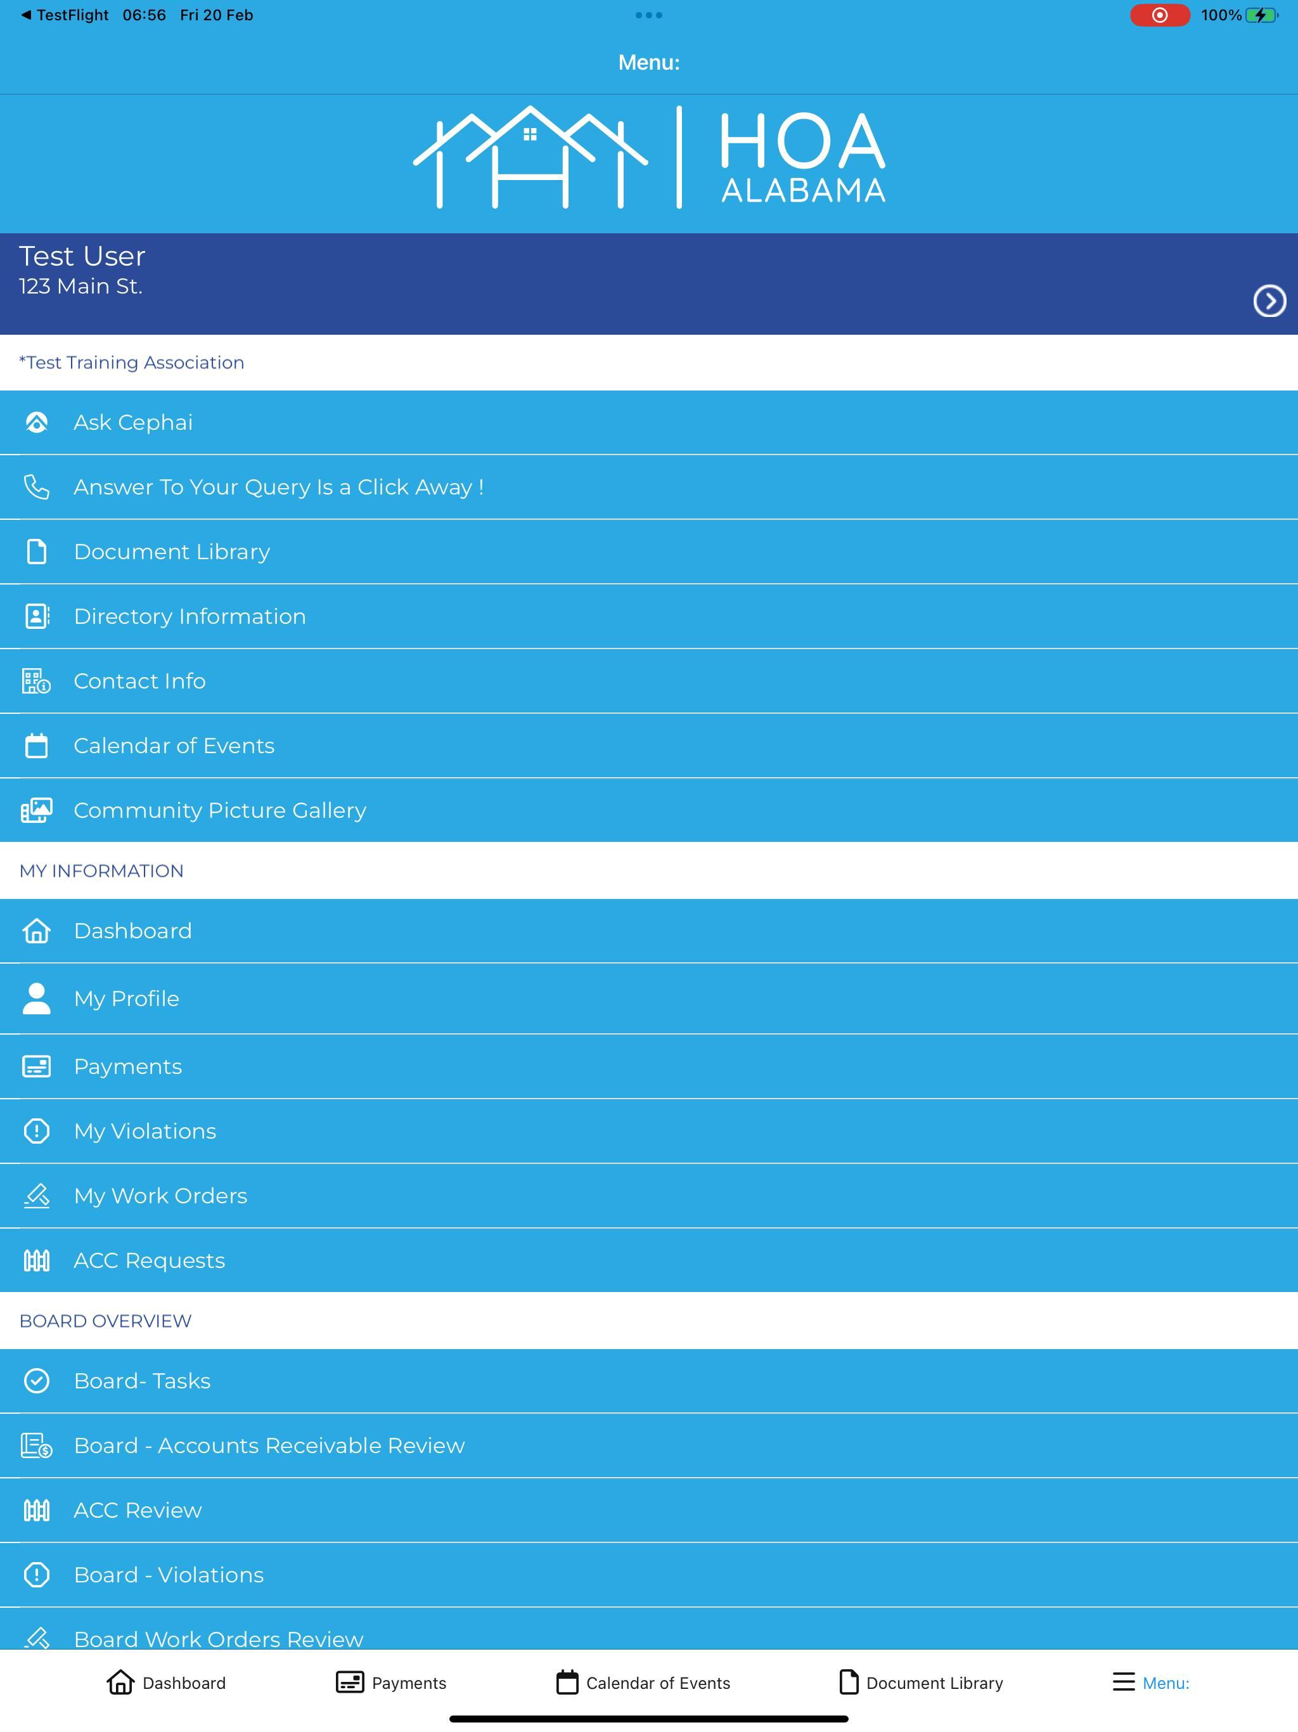Image resolution: width=1298 pixels, height=1732 pixels.
Task: Tap the My Work Orders gavel icon
Action: click(37, 1196)
